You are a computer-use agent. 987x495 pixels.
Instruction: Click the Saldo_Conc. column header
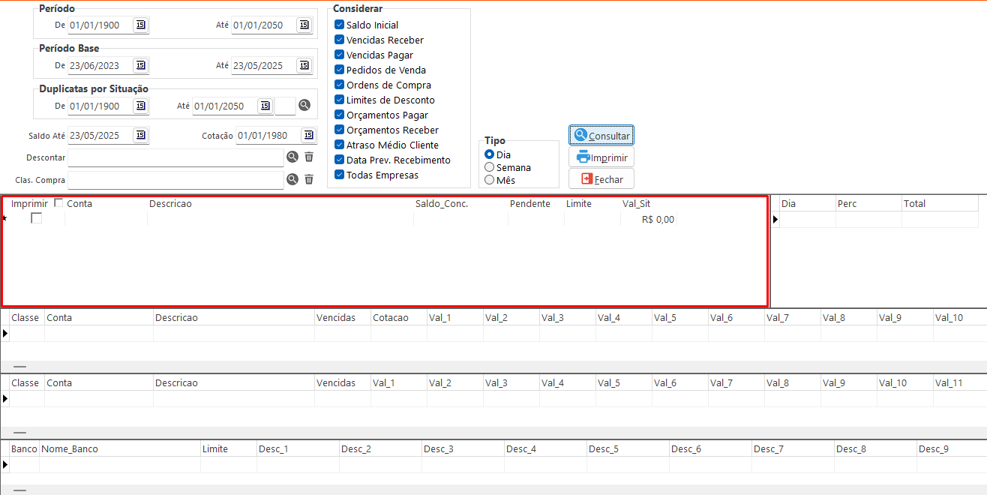tap(442, 203)
